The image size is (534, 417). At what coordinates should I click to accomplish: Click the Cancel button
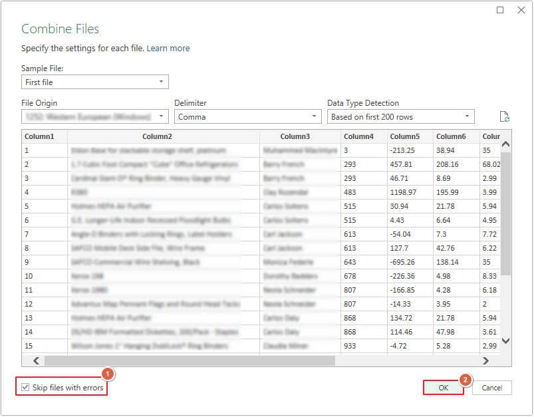pos(491,388)
